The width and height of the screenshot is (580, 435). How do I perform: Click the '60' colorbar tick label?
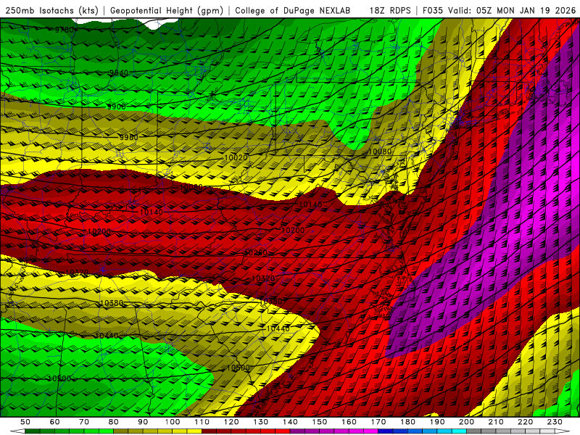point(55,422)
